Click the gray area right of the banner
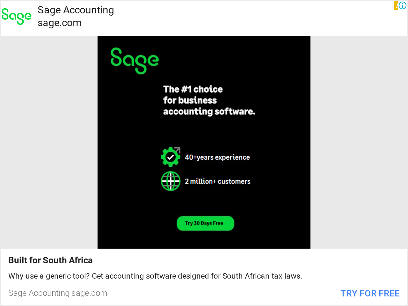 359,142
